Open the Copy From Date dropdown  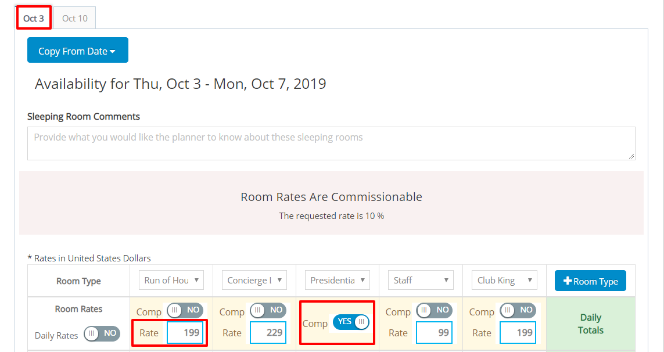click(x=77, y=50)
